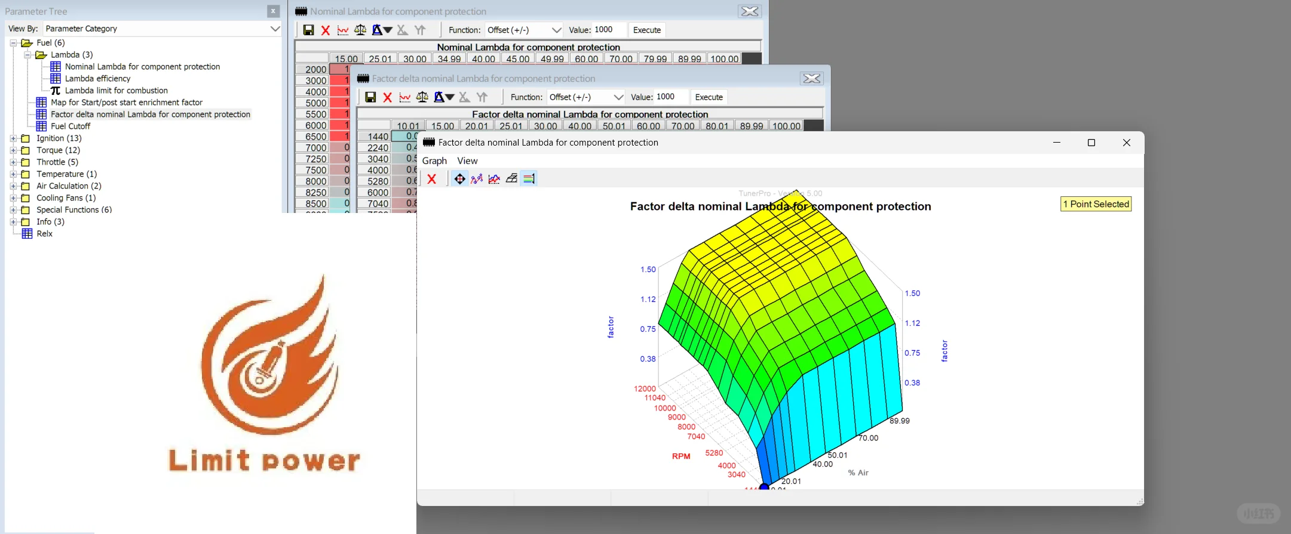Click the 2D line chart icon in graph toolbar
Viewport: 1291px width, 534px height.
(494, 178)
